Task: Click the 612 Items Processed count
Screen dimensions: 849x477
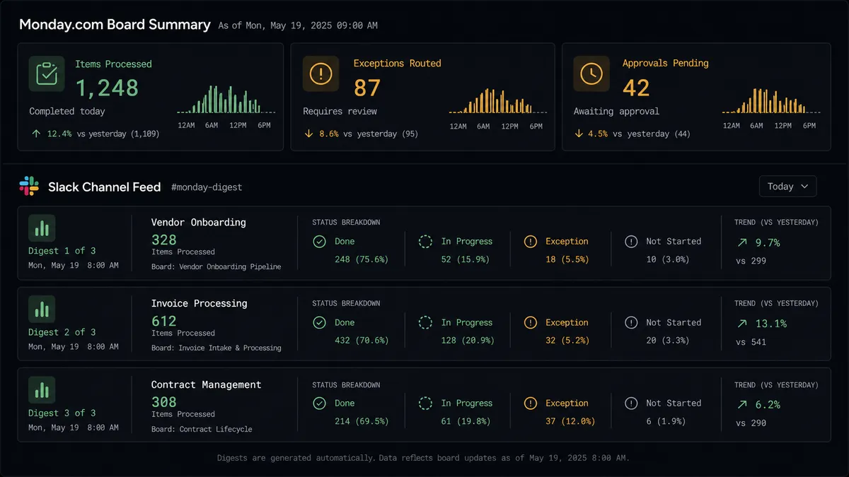Action: point(164,322)
